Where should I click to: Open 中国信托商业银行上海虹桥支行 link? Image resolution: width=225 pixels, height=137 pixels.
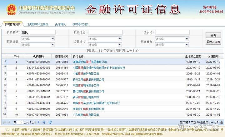tap(99, 68)
